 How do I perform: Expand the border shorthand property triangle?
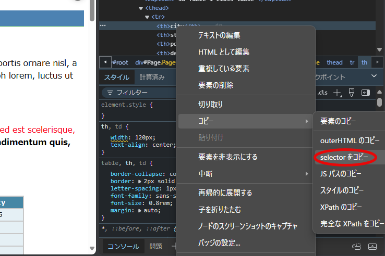coord(139,182)
